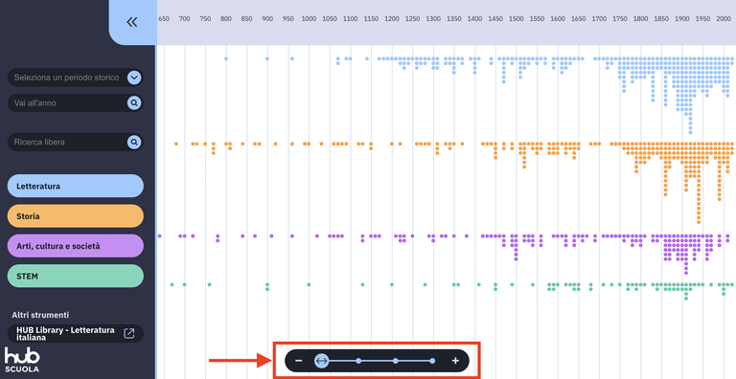Select the last stop on zoom slider
This screenshot has width=736, height=379.
[x=432, y=361]
